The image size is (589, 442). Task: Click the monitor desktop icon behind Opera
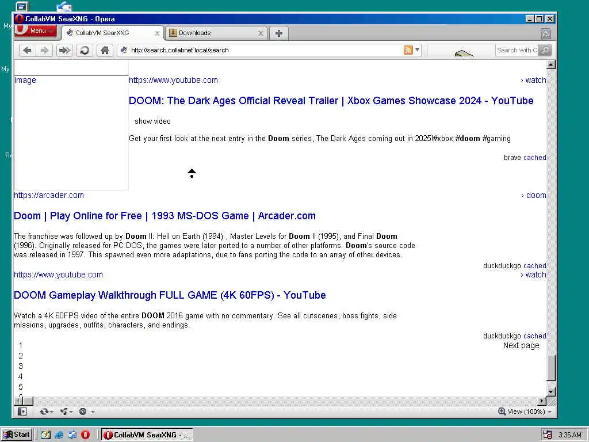pos(22,6)
